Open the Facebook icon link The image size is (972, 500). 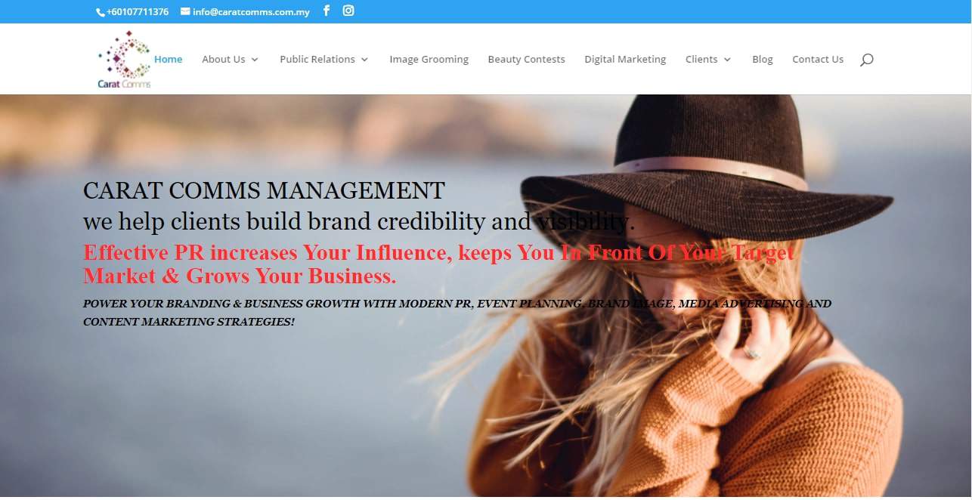[327, 11]
